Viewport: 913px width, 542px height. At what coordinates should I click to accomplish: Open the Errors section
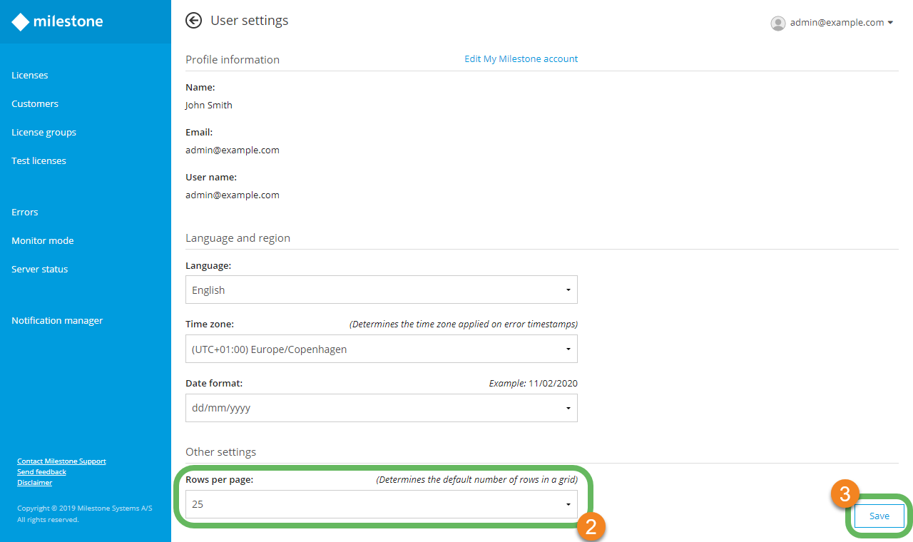click(x=24, y=212)
